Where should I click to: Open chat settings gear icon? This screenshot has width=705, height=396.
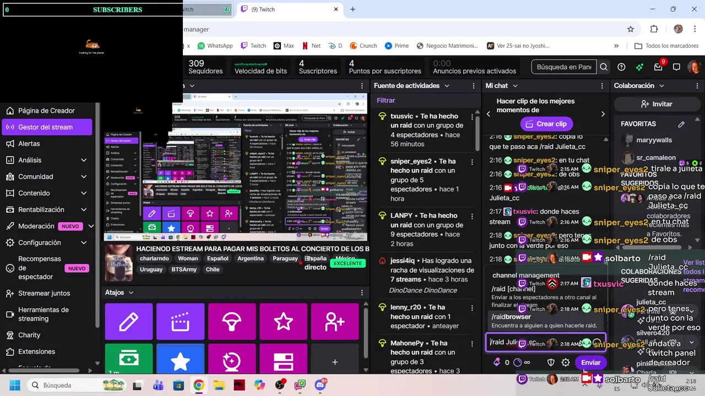(566, 362)
